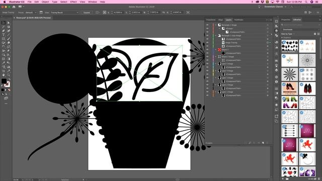322x181 pixels.
Task: Open the Libraries Downloads library dropdown
Action: tap(301, 30)
